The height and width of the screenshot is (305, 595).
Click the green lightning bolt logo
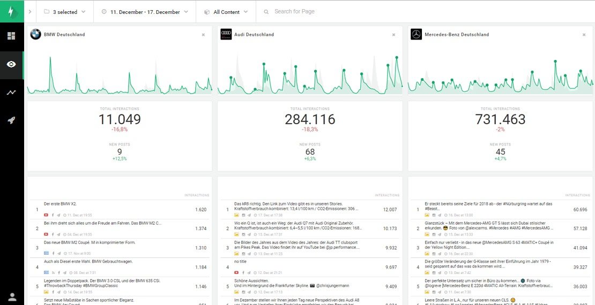12,11
